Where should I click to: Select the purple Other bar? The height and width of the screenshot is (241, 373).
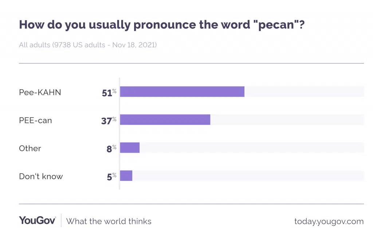130,148
